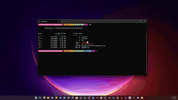The image size is (178, 100).
Task: Click the file icon beside README.md
Action: (x=79, y=47)
